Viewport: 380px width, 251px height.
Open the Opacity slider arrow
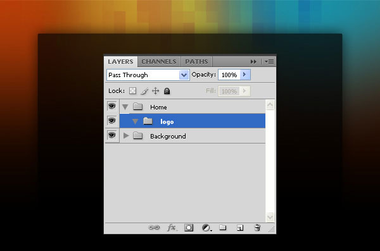[x=245, y=75]
